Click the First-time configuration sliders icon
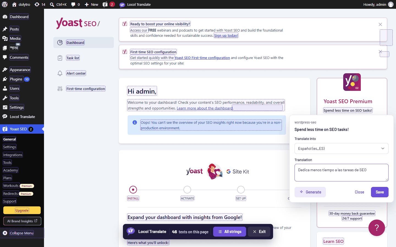This screenshot has width=396, height=247. (60, 89)
